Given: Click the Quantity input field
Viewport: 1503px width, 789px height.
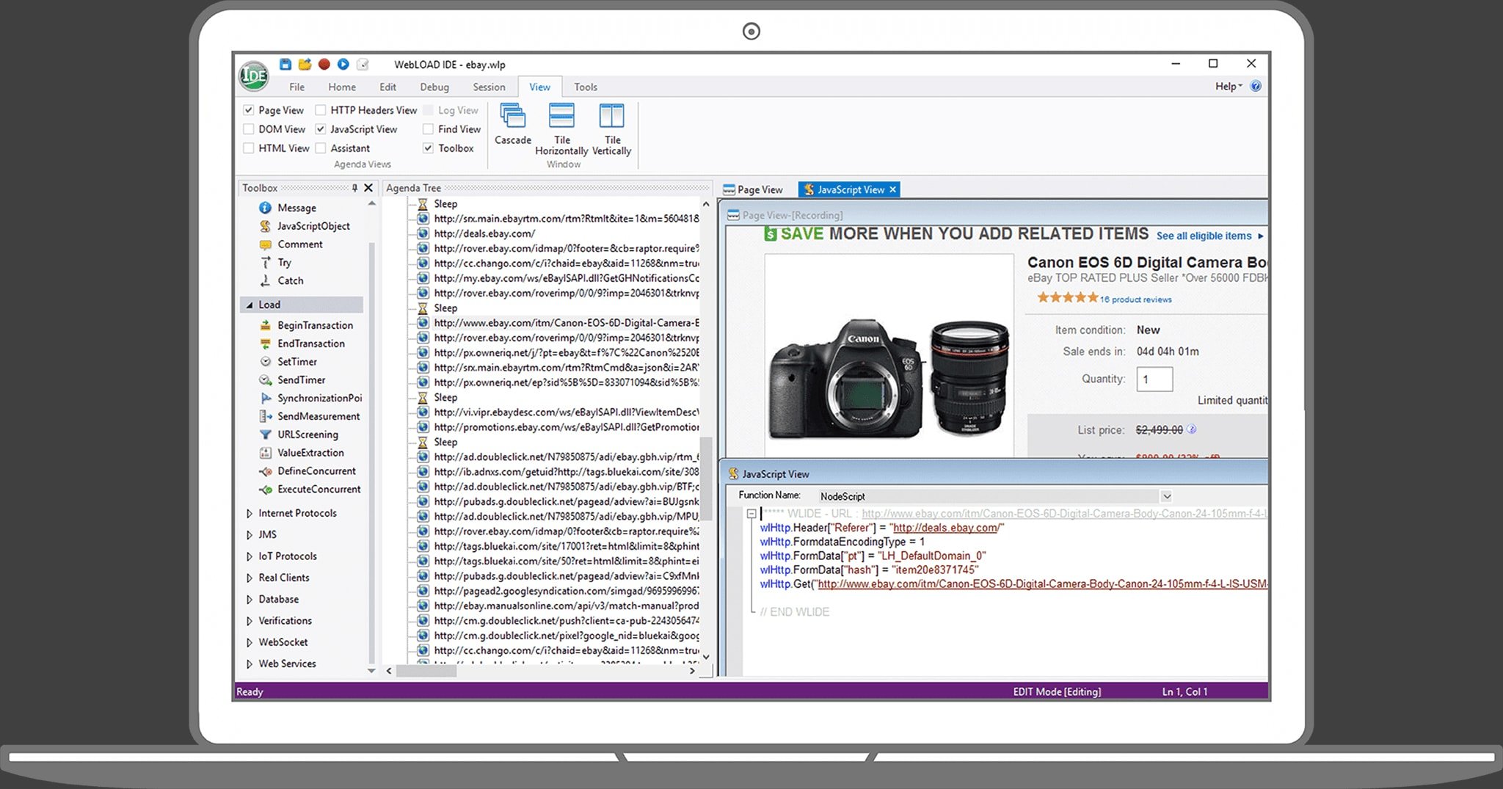Looking at the screenshot, I should coord(1154,379).
